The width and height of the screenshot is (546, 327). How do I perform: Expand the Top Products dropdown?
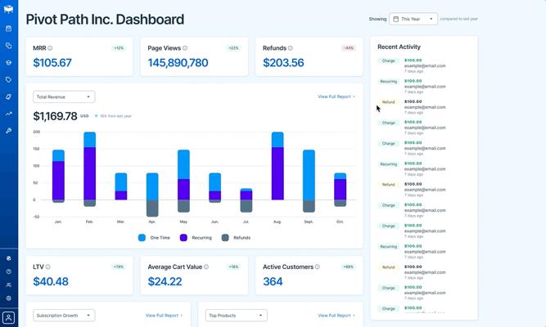236,316
